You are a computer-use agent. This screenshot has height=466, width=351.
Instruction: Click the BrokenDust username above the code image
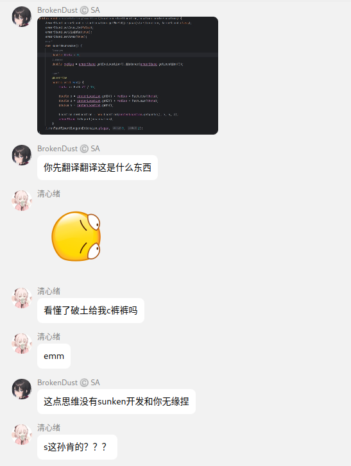57,10
